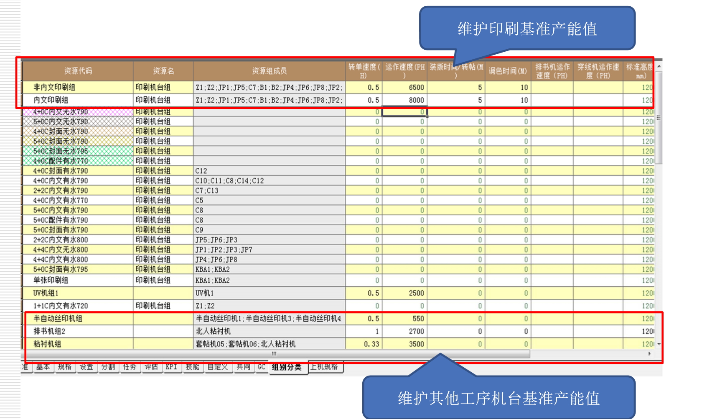
Task: Switch to the 自定义 tab
Action: click(x=218, y=367)
